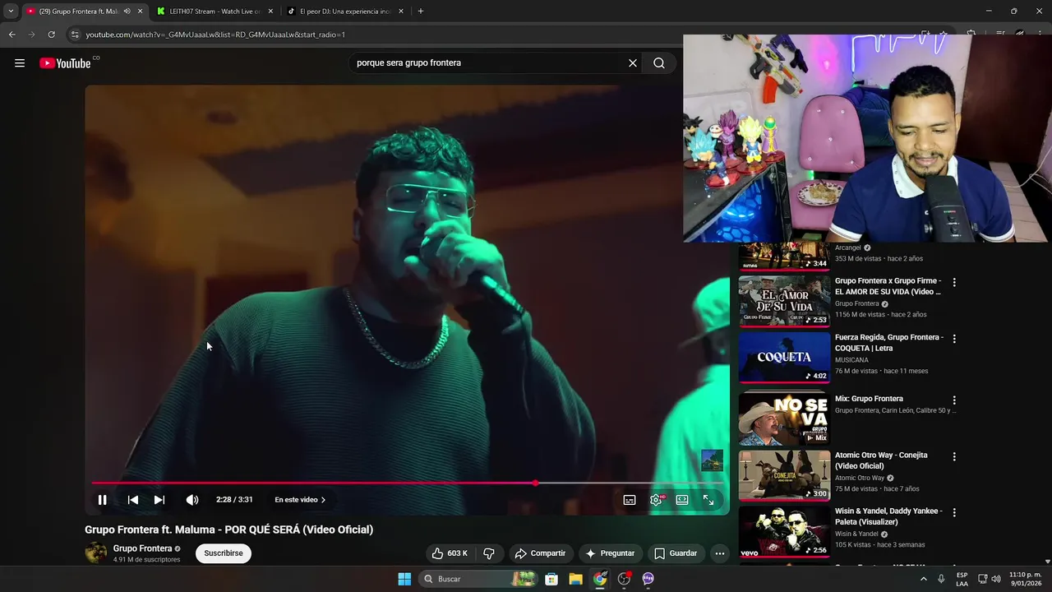Viewport: 1052px width, 592px height.
Task: Enter fullscreen mode
Action: pyautogui.click(x=708, y=500)
